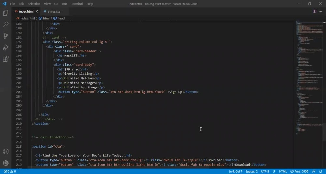Open the File menu
The height and width of the screenshot is (174, 326).
pyautogui.click(x=12, y=4)
